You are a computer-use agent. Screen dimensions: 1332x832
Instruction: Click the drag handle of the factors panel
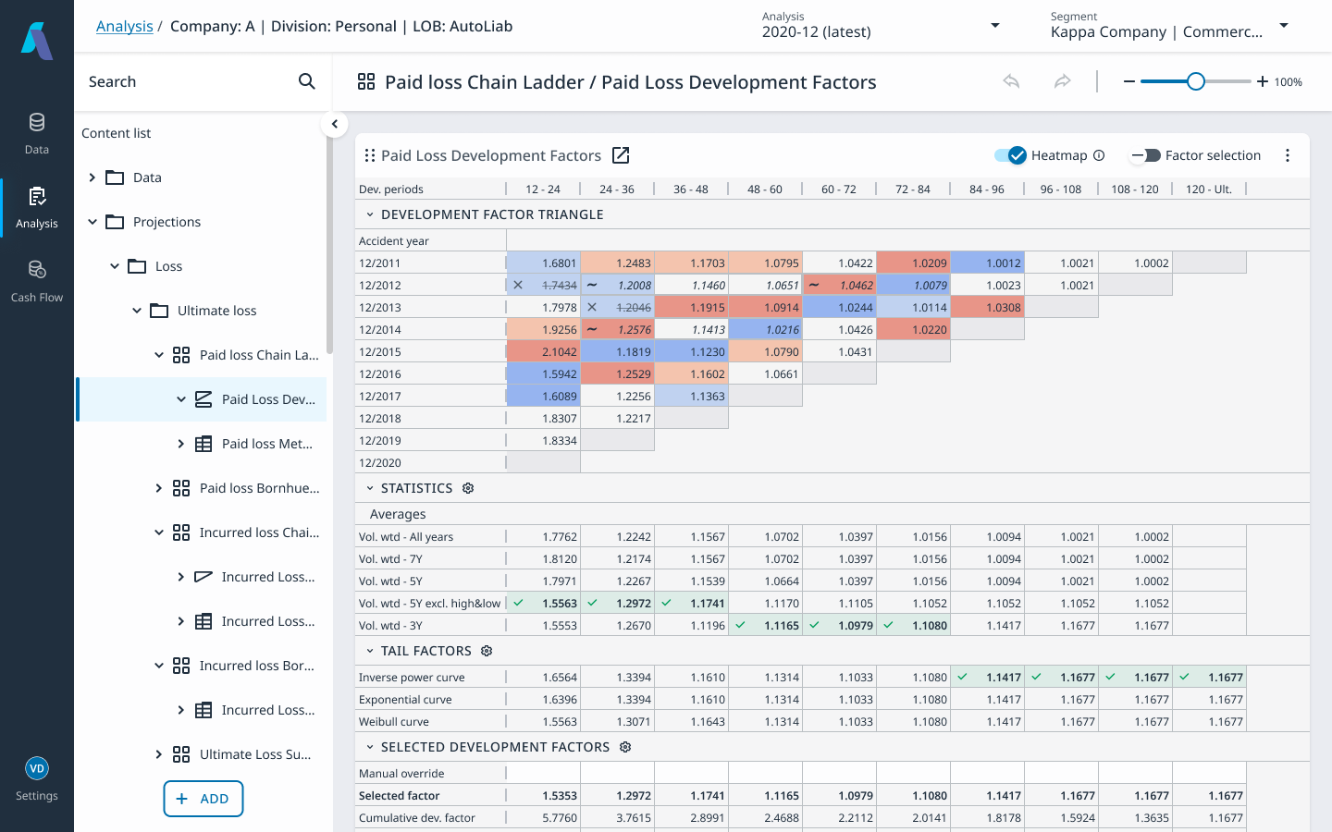369,155
